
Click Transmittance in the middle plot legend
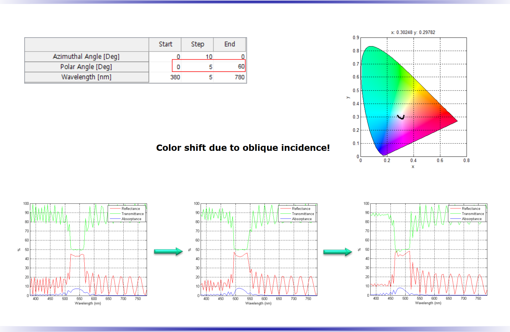[303, 214]
